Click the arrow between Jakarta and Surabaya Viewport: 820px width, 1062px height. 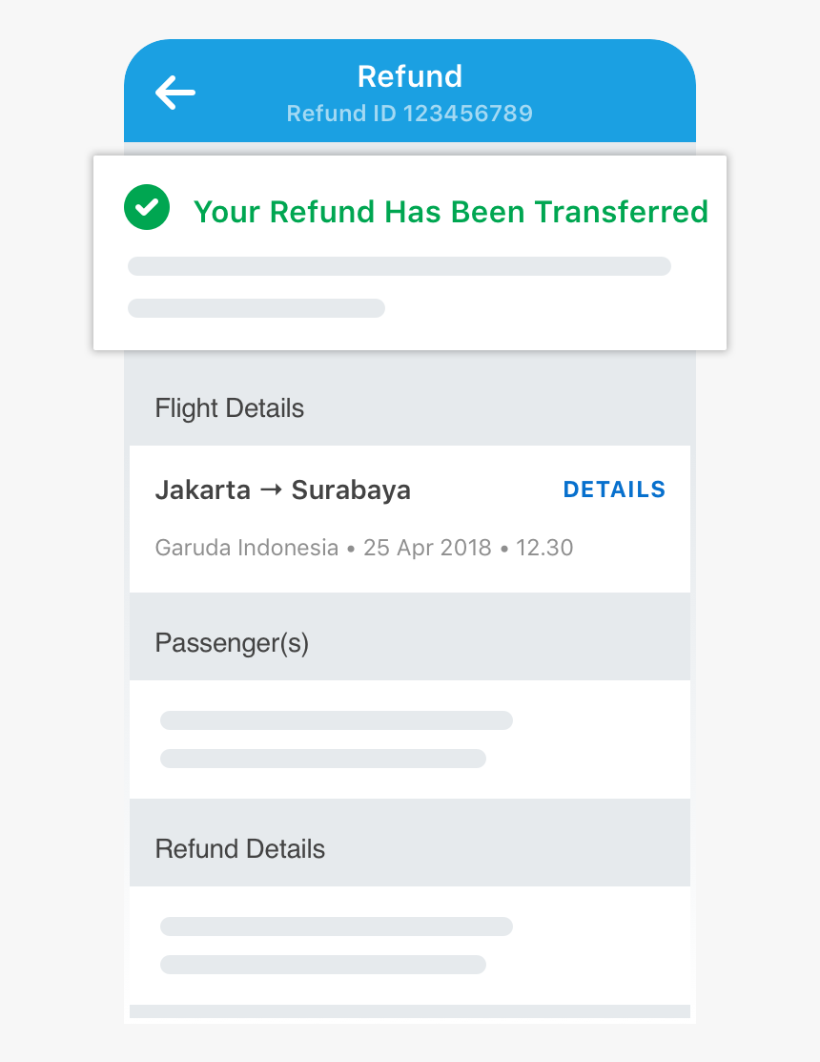272,489
